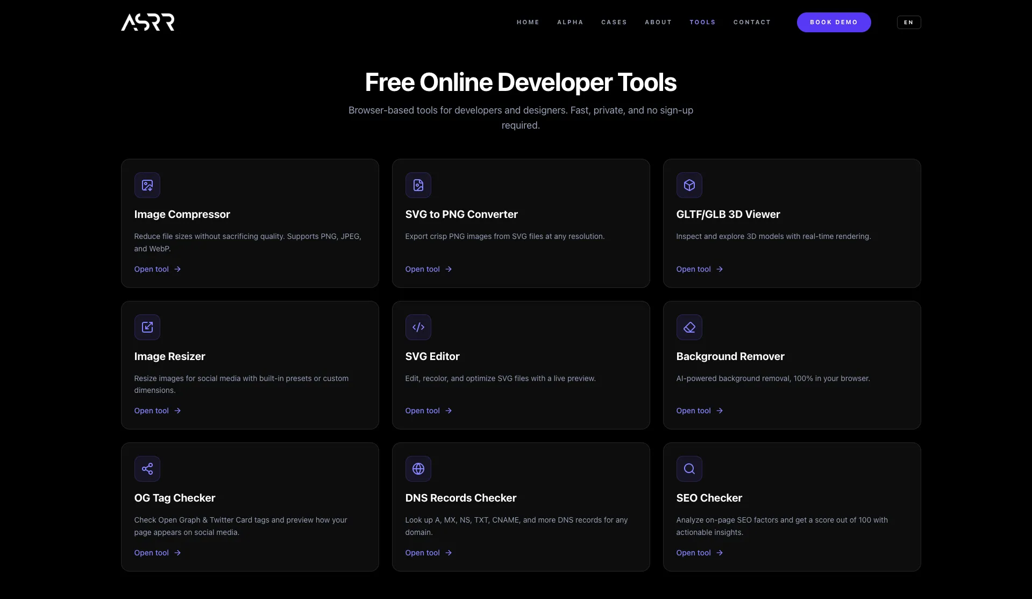1032x599 pixels.
Task: Click the SEO Checker title
Action: point(709,498)
